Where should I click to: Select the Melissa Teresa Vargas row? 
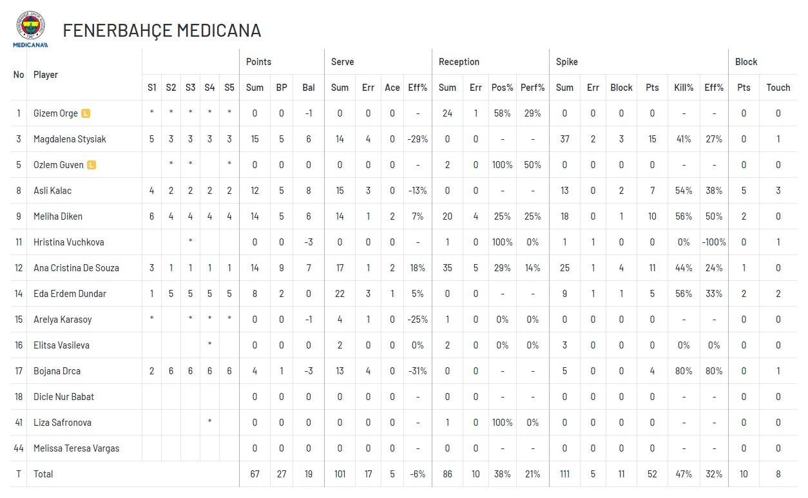(x=404, y=448)
